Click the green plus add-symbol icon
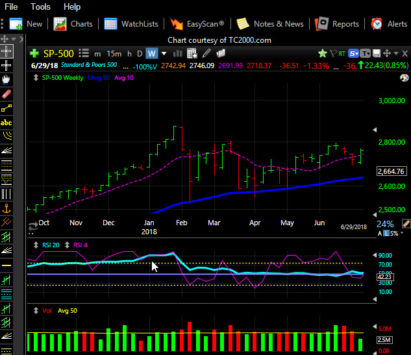Viewport: 411px width, 355px height. [x=34, y=53]
